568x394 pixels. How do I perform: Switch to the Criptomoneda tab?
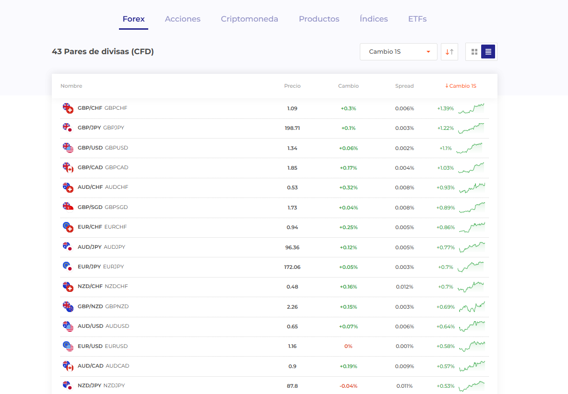click(249, 19)
